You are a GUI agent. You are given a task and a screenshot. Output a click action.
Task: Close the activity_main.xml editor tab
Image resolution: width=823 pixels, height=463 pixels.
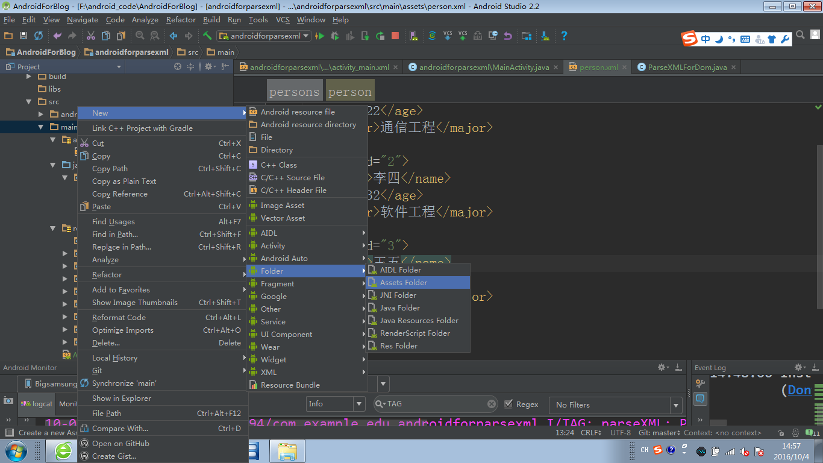coord(396,68)
